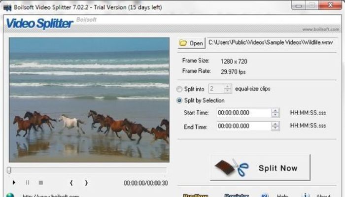Increase the number of equal-size clips
Screen dimensions: 345x197
click(228, 87)
